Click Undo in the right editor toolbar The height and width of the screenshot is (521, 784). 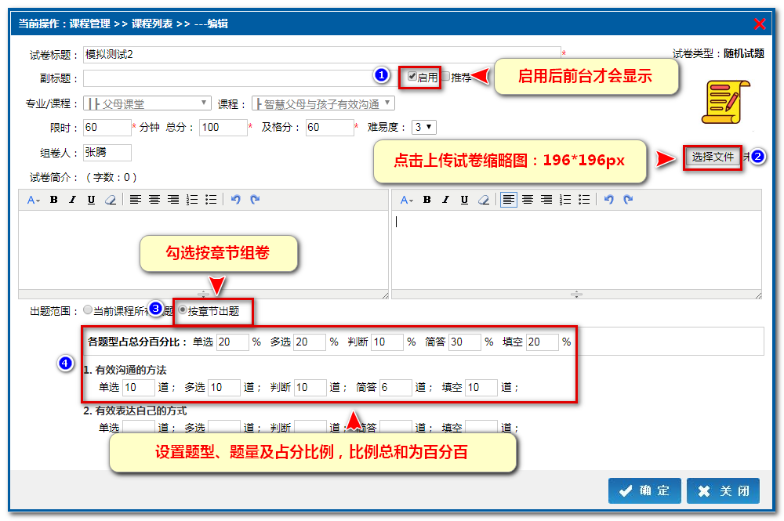(x=608, y=200)
